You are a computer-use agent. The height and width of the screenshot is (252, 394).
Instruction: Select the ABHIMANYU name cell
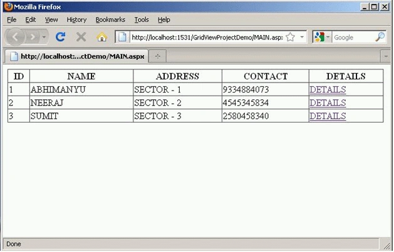(x=81, y=89)
